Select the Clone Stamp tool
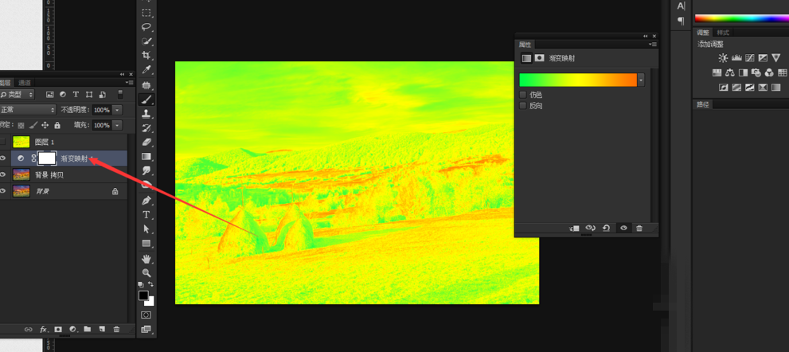Viewport: 789px width, 352px height. tap(146, 113)
